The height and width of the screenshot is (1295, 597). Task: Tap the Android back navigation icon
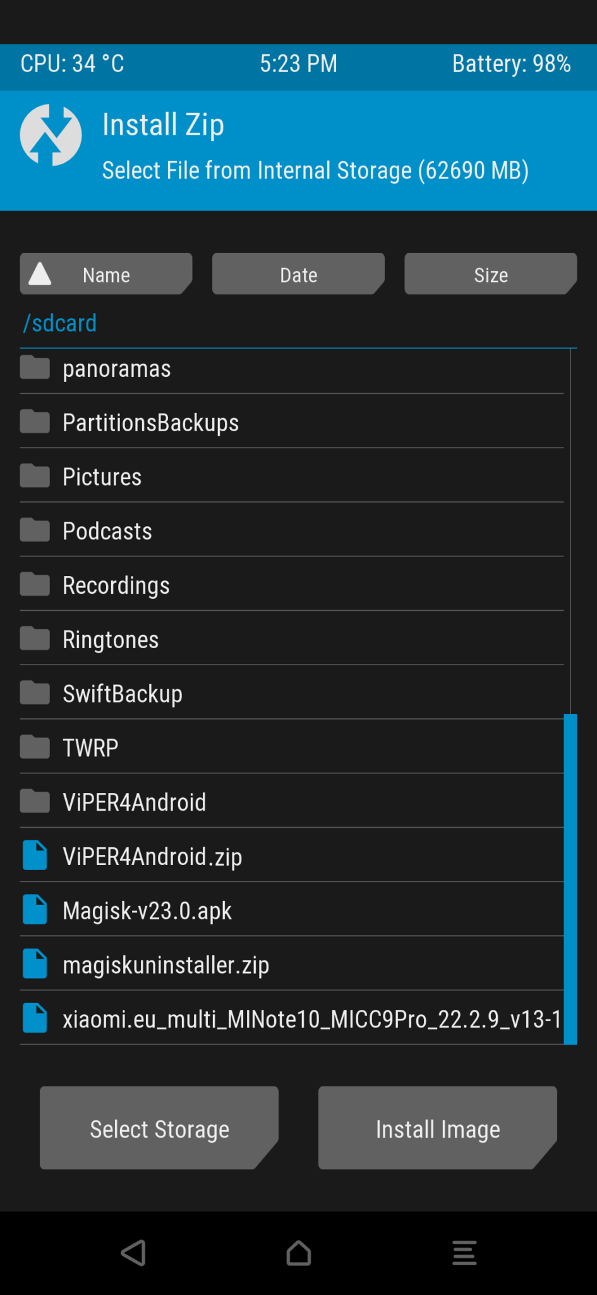tap(133, 1252)
